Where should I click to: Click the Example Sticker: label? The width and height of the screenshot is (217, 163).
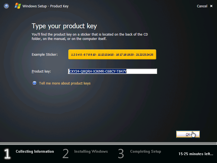(x=44, y=55)
